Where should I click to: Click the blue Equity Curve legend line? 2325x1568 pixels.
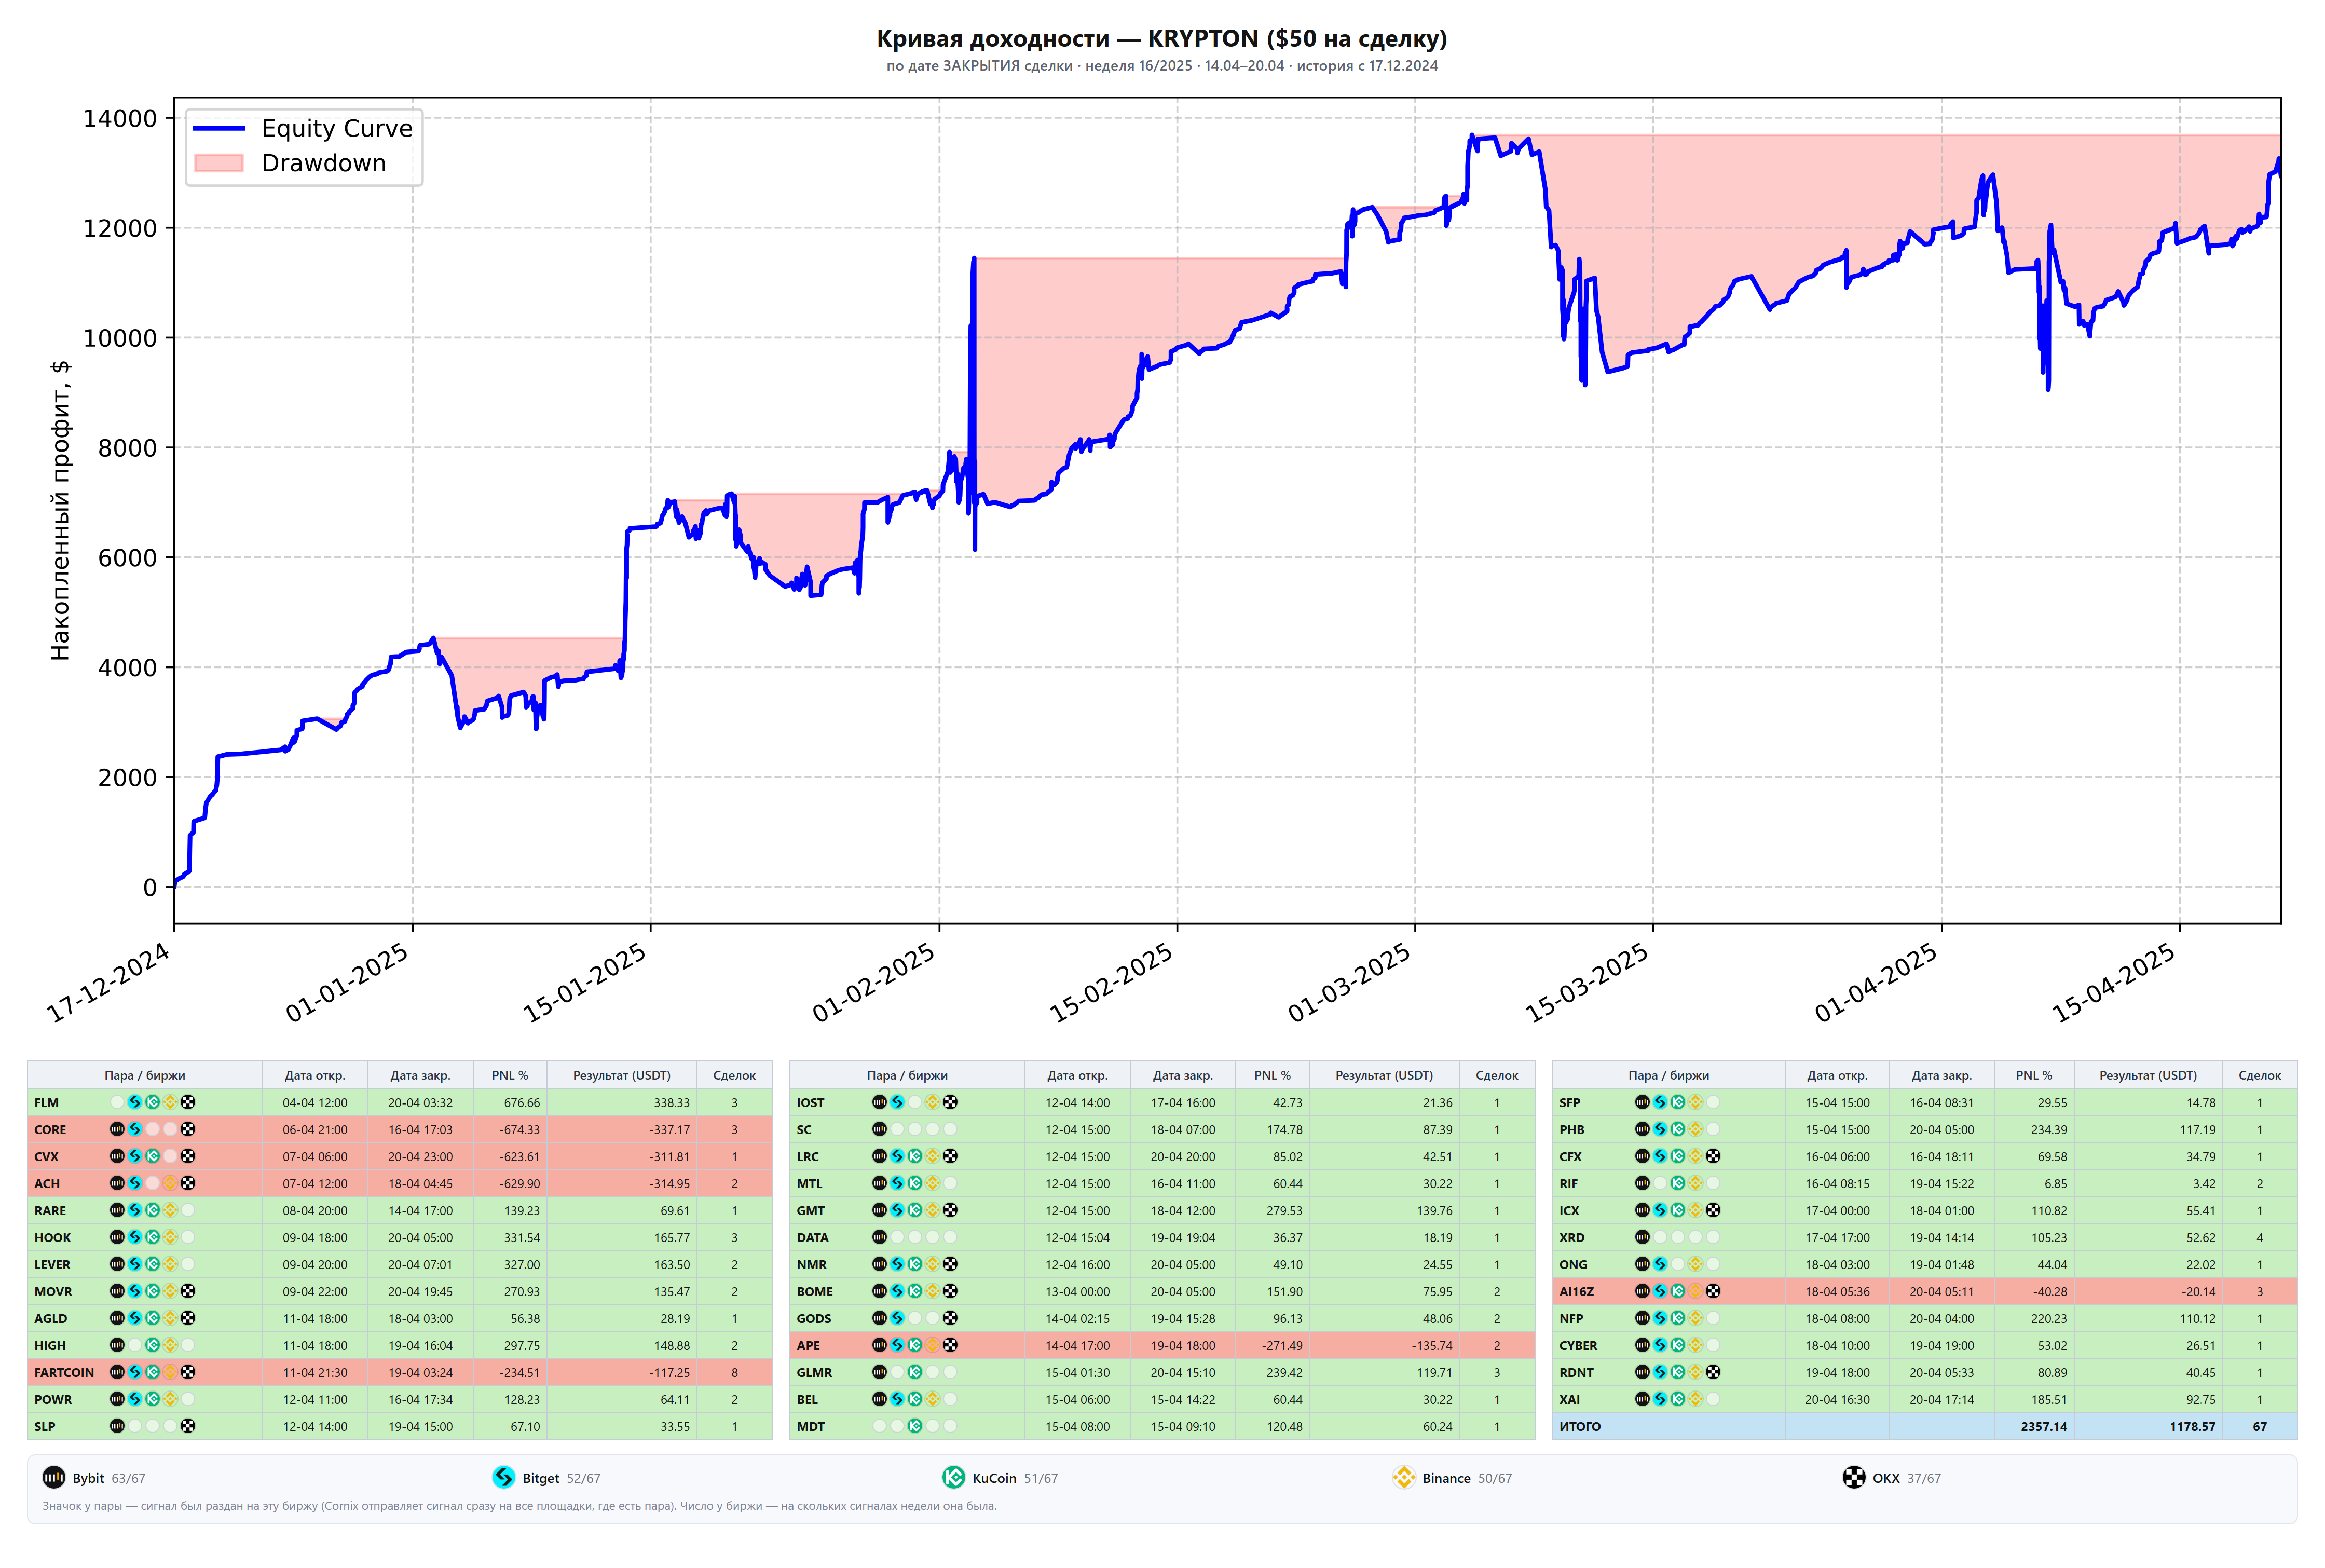click(219, 128)
